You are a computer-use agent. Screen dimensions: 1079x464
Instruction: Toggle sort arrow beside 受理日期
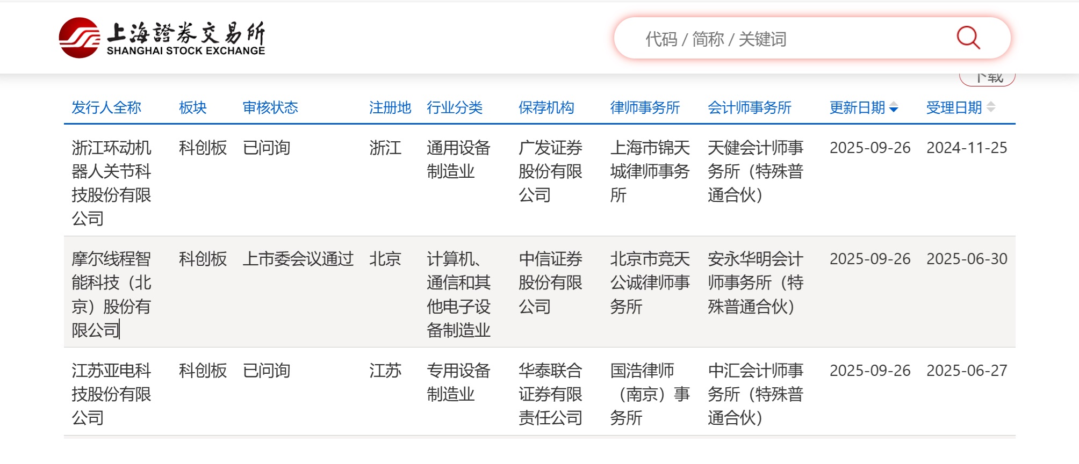tap(991, 107)
